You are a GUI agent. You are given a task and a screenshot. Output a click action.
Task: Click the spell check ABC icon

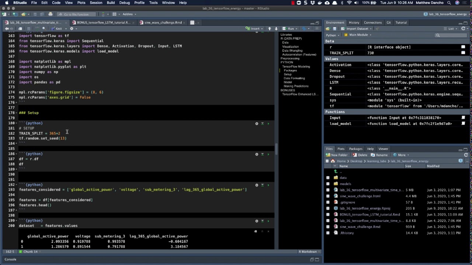click(37, 29)
